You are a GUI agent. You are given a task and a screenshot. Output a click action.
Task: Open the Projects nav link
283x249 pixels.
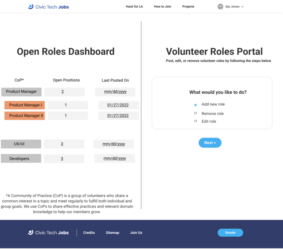(188, 7)
